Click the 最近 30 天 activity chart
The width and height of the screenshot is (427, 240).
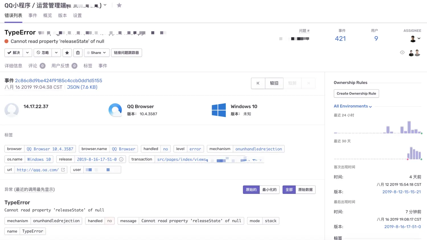click(378, 153)
